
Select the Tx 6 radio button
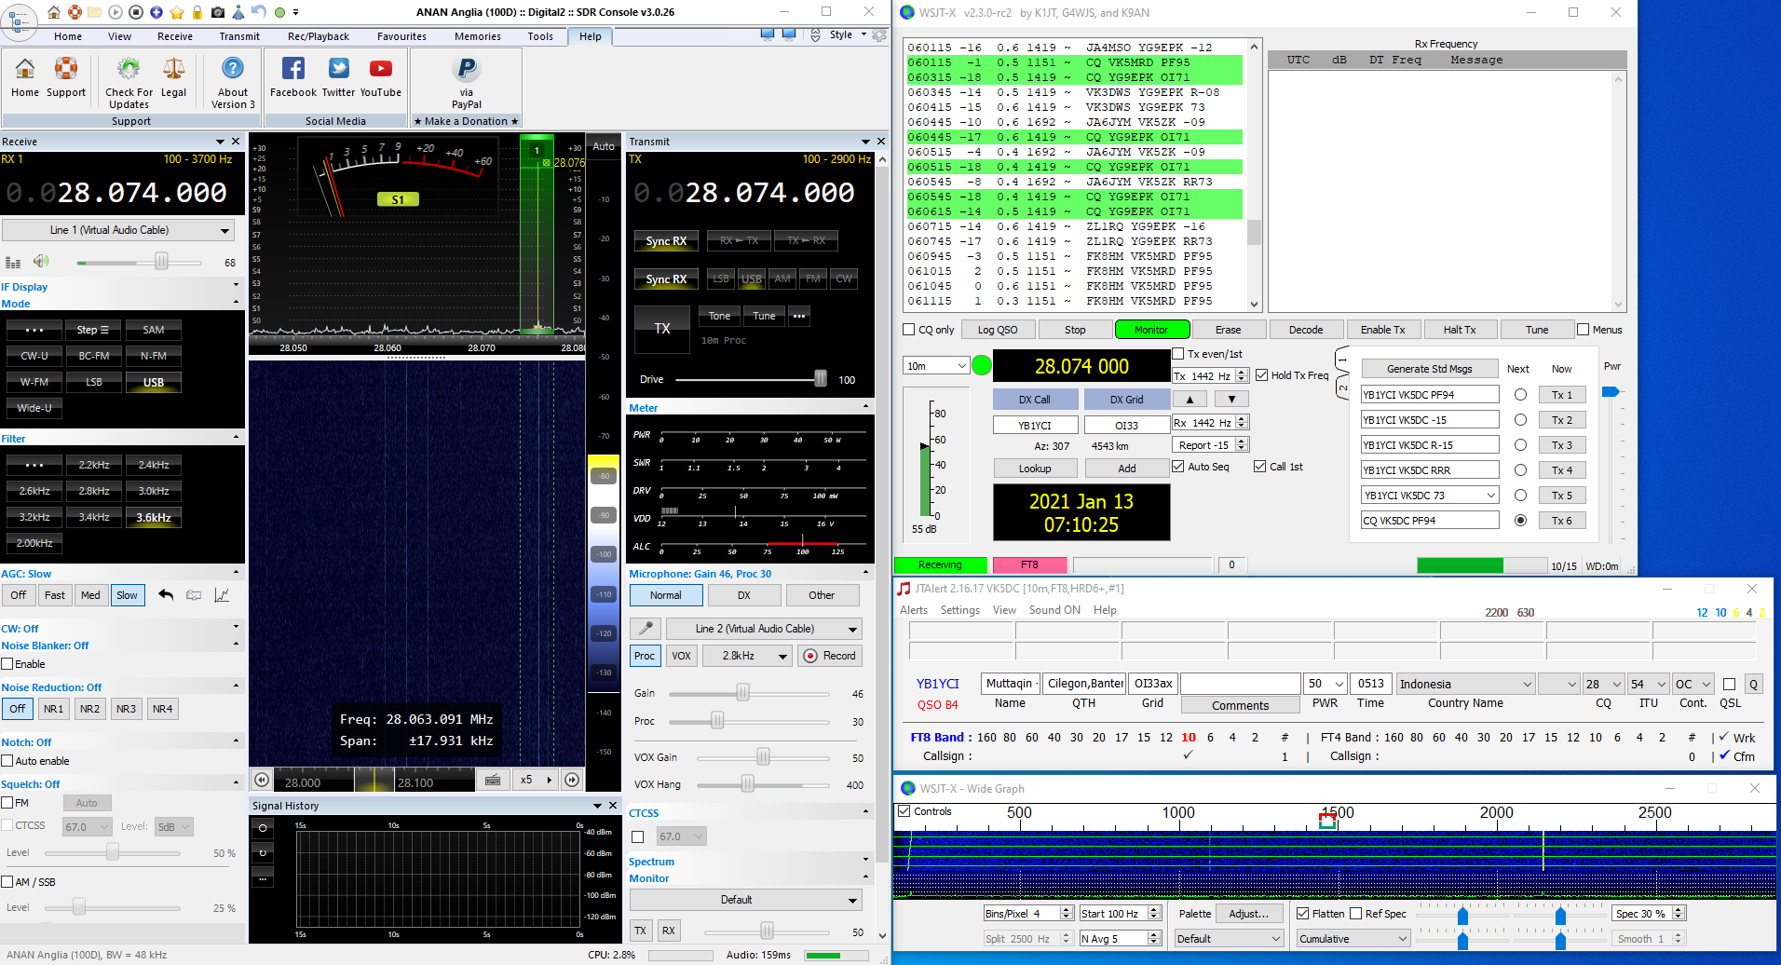click(x=1521, y=520)
